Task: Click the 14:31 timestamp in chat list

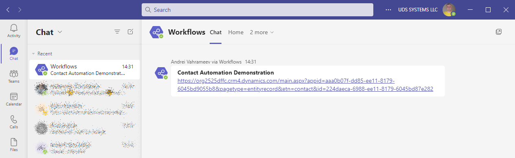Action: pos(128,66)
